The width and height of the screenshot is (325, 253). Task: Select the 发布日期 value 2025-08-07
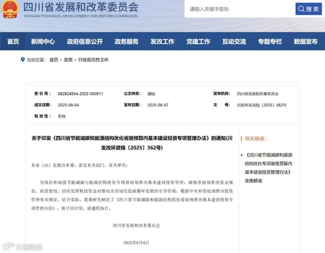(158, 105)
